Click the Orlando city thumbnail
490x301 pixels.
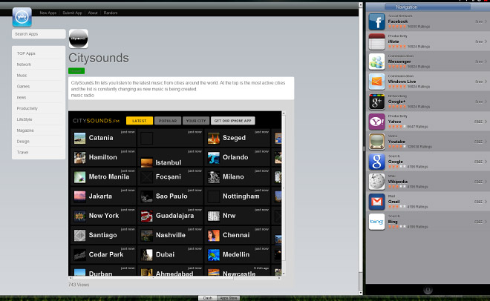213,157
